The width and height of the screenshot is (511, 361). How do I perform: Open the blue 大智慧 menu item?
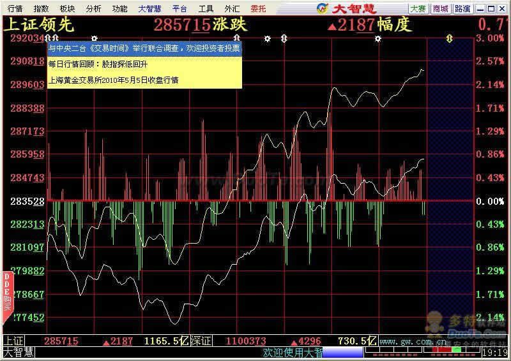click(149, 8)
